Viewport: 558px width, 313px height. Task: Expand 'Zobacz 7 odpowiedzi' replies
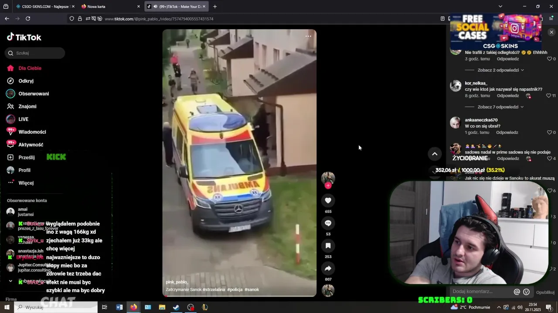[x=500, y=107]
